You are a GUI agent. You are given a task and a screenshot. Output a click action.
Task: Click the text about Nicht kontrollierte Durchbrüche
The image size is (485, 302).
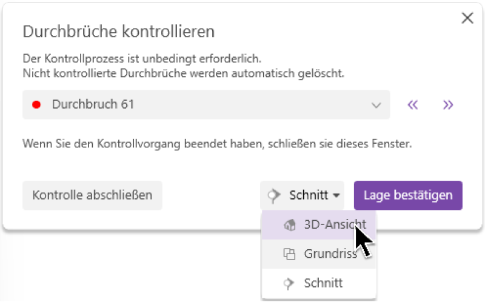tap(183, 74)
